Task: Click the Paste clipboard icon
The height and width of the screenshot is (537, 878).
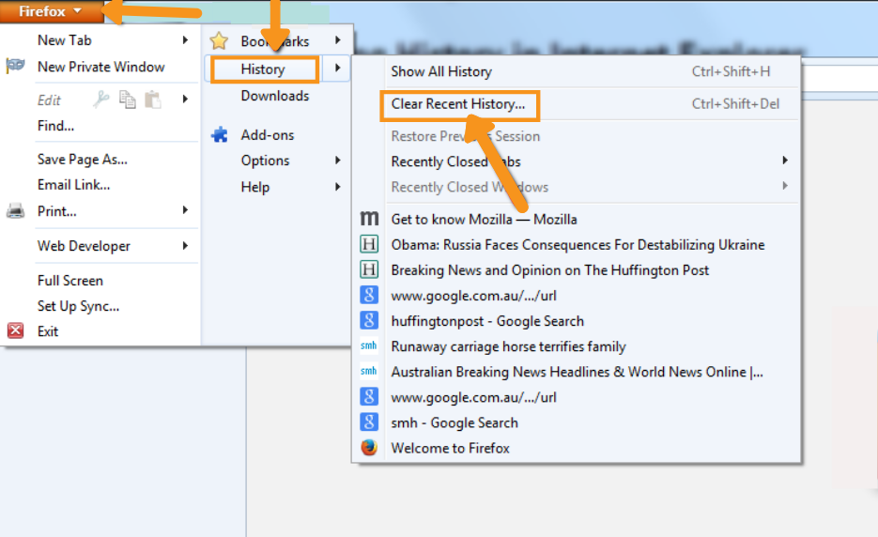Action: tap(153, 100)
